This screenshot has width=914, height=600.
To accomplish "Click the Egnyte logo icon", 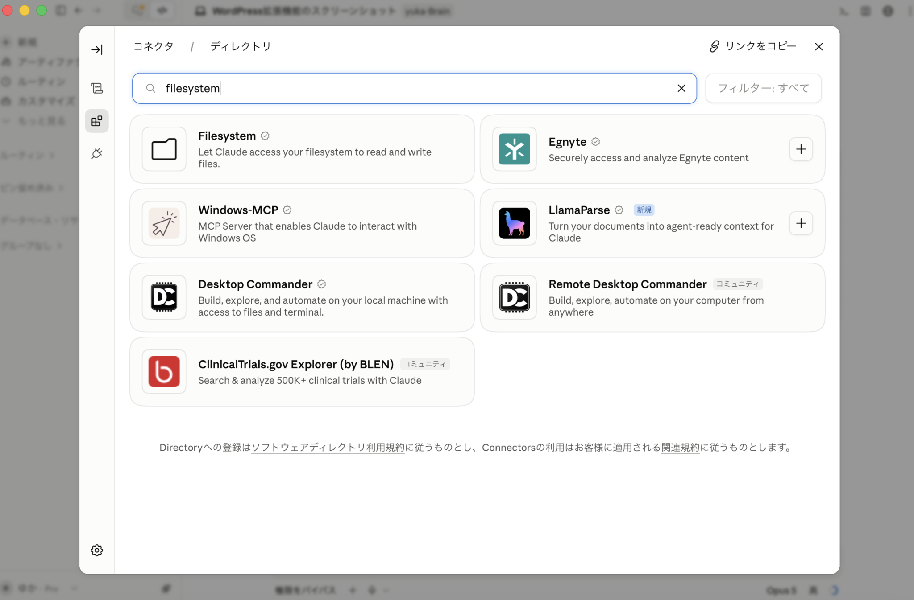I will click(x=514, y=149).
